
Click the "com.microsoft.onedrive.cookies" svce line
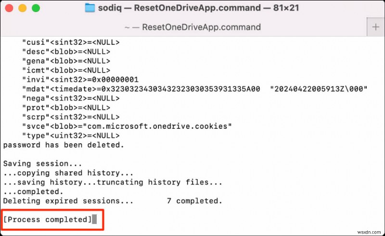tap(127, 126)
